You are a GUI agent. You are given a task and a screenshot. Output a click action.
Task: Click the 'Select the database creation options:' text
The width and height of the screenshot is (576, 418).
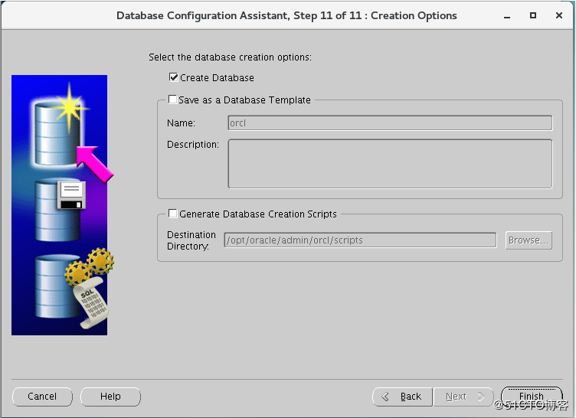coord(230,57)
